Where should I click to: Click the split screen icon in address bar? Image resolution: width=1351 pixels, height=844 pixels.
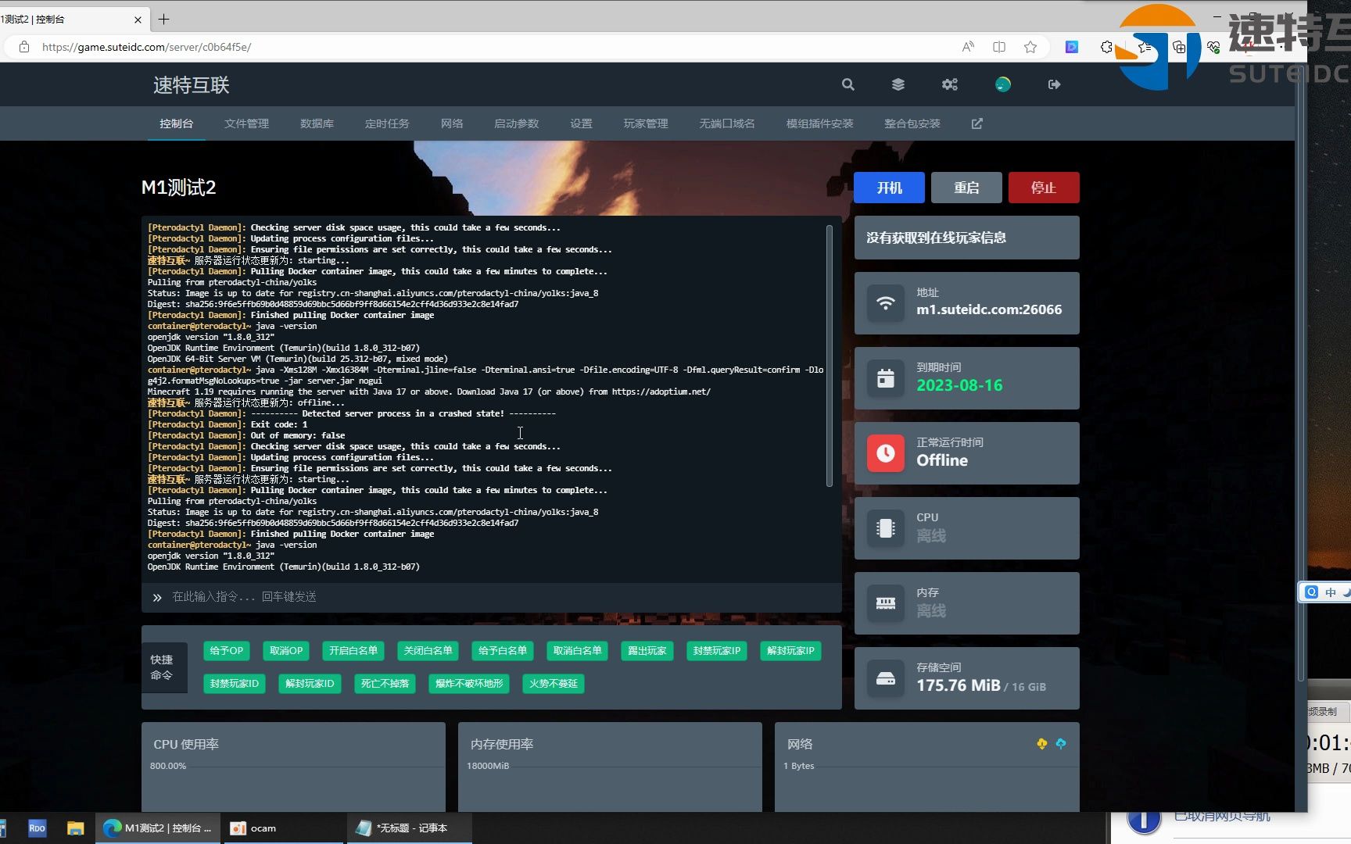(999, 47)
